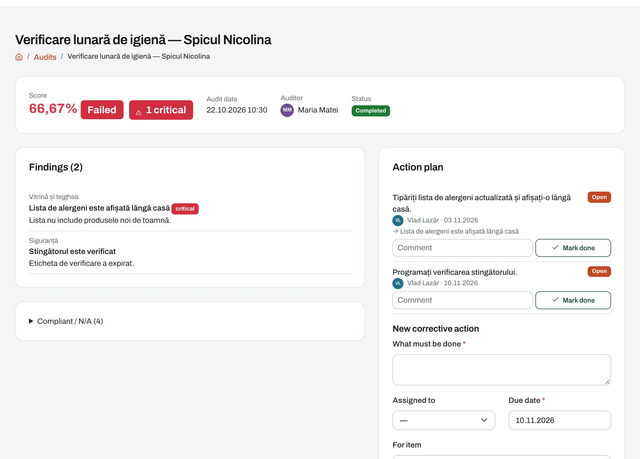The width and height of the screenshot is (640, 459).
Task: Click the 'New corrective action' heading
Action: tap(436, 329)
